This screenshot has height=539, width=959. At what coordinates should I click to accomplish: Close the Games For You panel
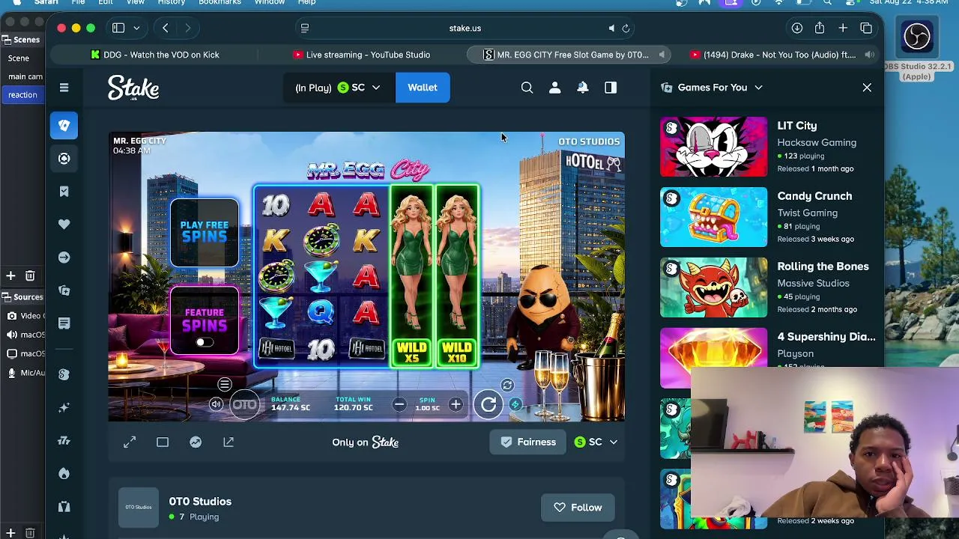pos(867,88)
